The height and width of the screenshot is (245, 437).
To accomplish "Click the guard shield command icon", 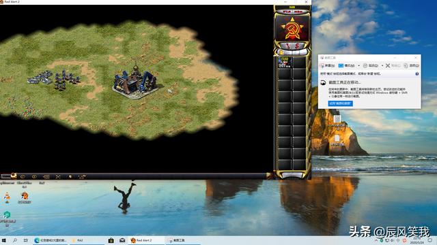I will point(70,177).
